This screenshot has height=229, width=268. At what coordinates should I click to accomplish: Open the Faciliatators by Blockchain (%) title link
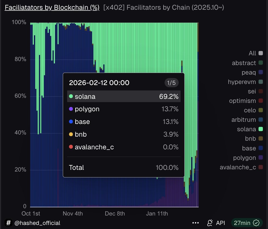click(52, 8)
